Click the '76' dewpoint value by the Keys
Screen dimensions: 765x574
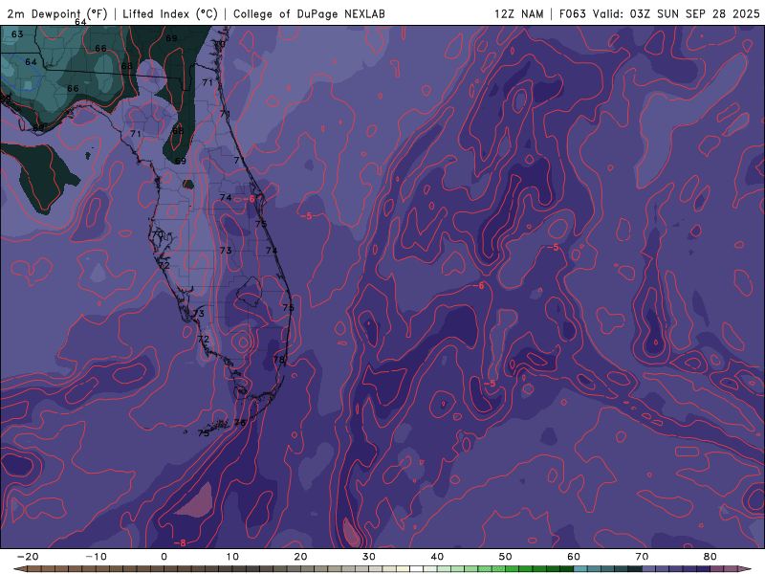click(240, 423)
